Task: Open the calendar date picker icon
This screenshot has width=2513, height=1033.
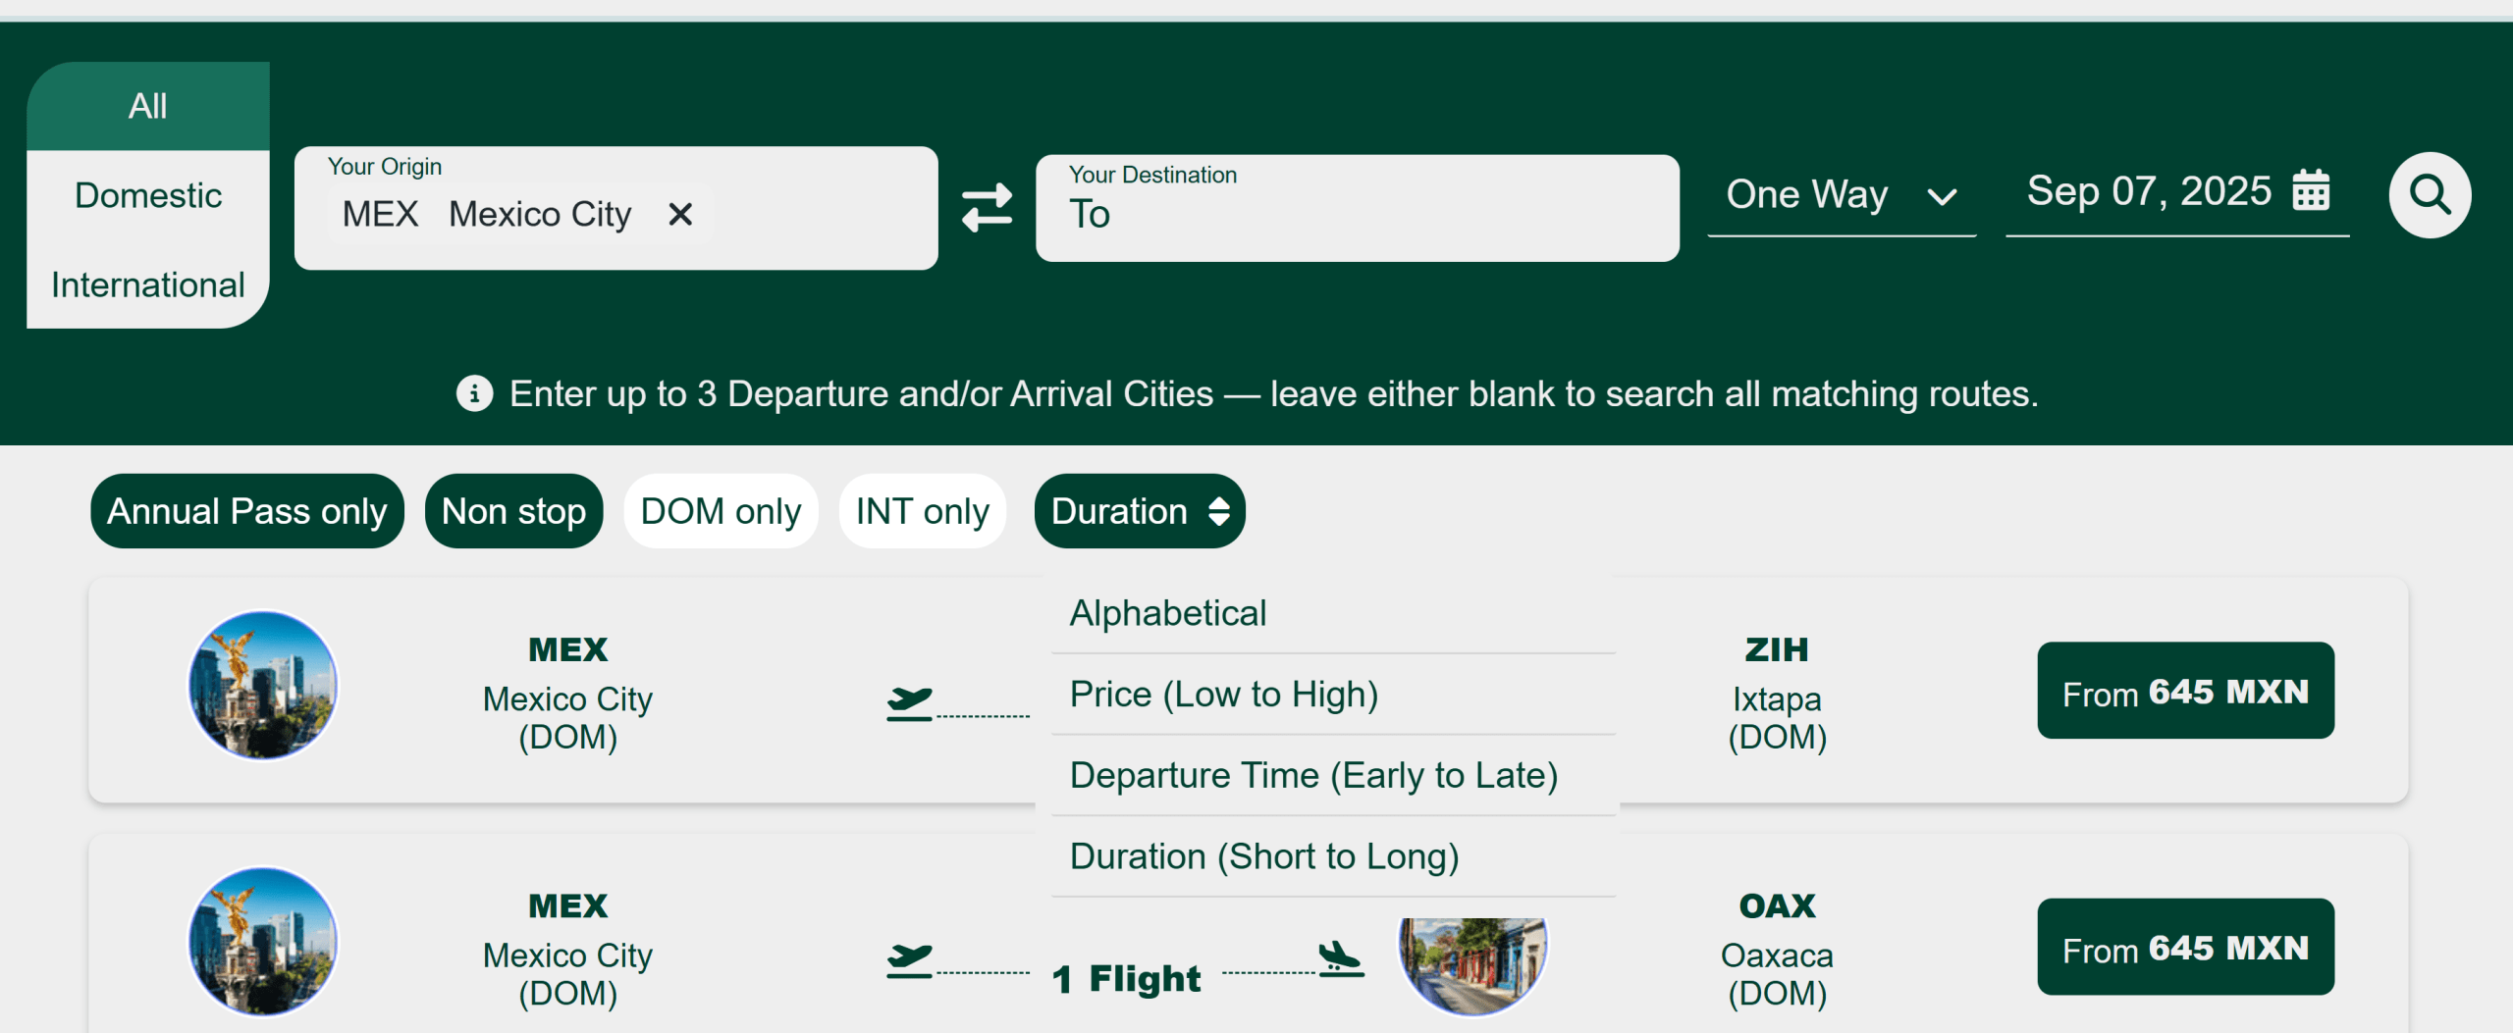Action: point(2310,190)
